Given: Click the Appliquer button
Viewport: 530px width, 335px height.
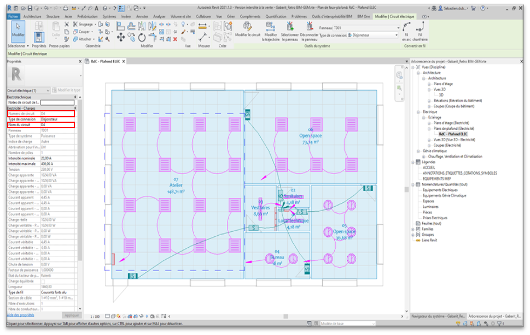Looking at the screenshot, I should coord(72,315).
